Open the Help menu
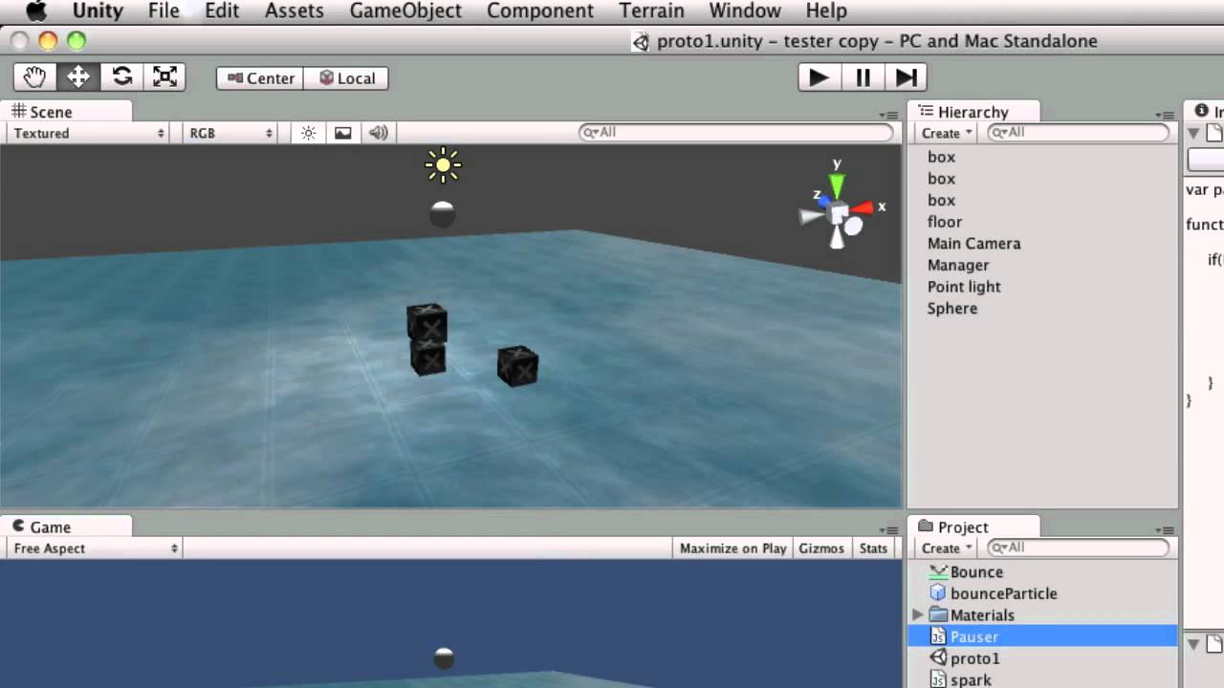Image resolution: width=1224 pixels, height=688 pixels. [x=826, y=11]
